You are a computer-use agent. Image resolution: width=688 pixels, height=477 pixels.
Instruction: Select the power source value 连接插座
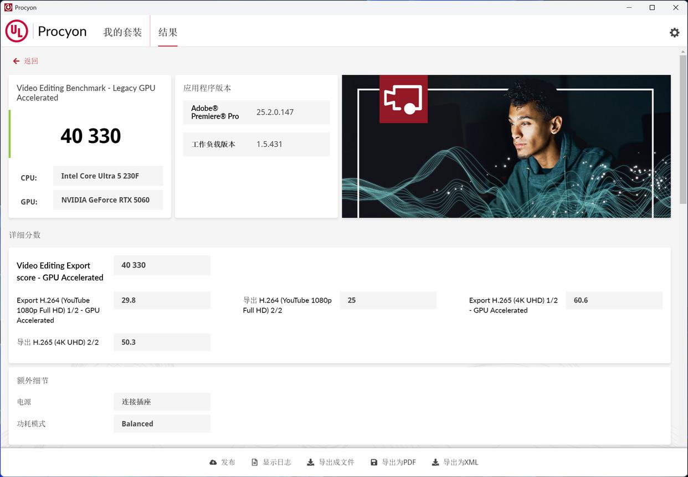pyautogui.click(x=162, y=402)
